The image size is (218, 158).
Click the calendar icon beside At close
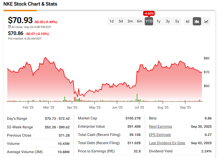tap(10, 27)
